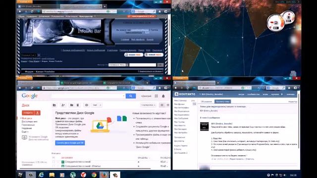Click the trash icon in Drive toolbar
The image size is (317, 178).
[x=78, y=105]
